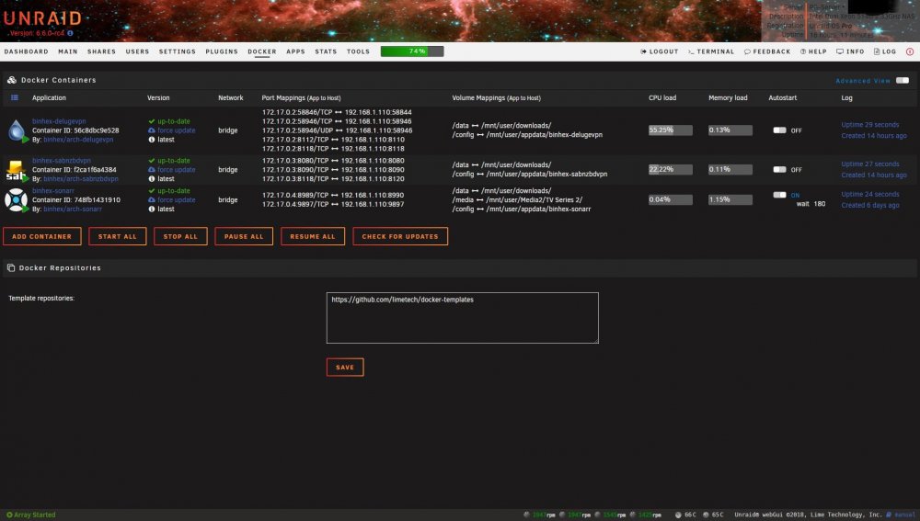Toggle autostart for binhex-sonarr

[779, 195]
